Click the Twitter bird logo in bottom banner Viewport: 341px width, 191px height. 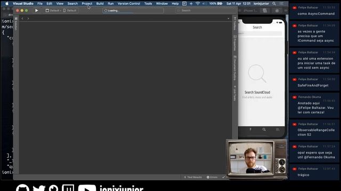(x=39, y=188)
